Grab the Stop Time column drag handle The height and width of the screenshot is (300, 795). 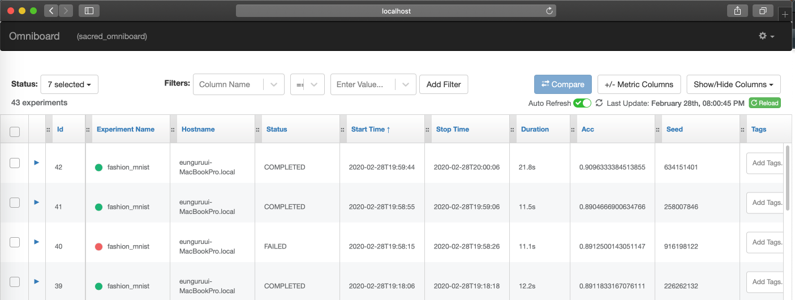coord(428,129)
